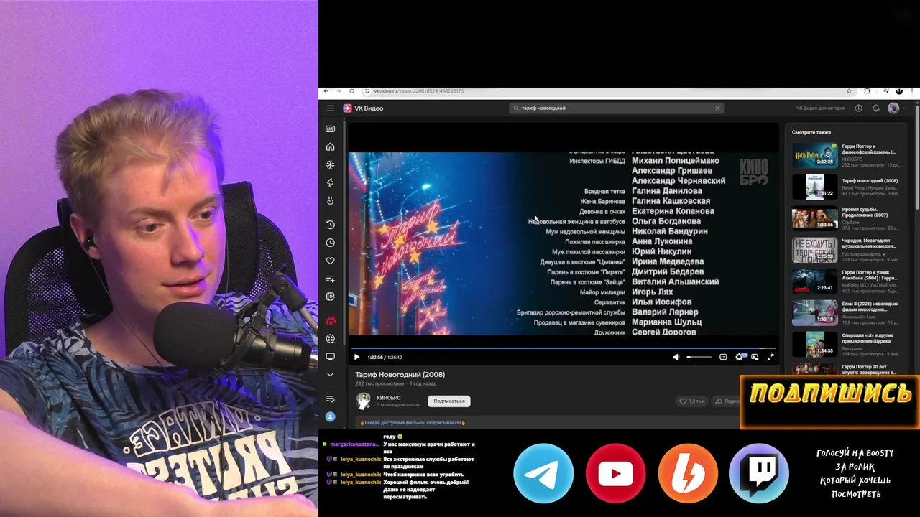Image resolution: width=920 pixels, height=517 pixels.
Task: Click the VK Видео logo
Action: pos(363,108)
